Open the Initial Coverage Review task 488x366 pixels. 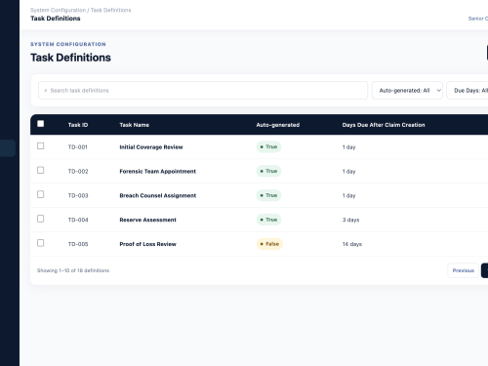[151, 147]
